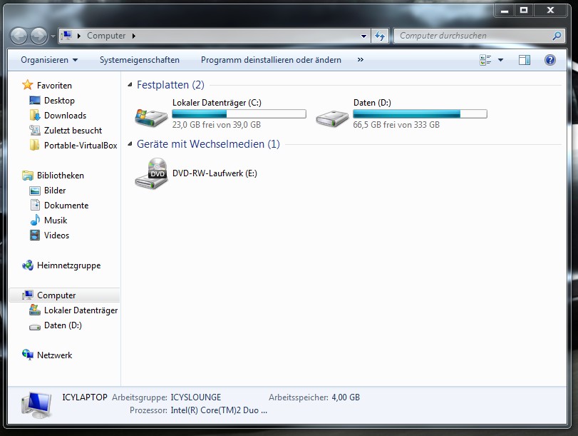Click the Refresh button beside address bar
Viewport: 578px width, 436px height.
point(380,36)
